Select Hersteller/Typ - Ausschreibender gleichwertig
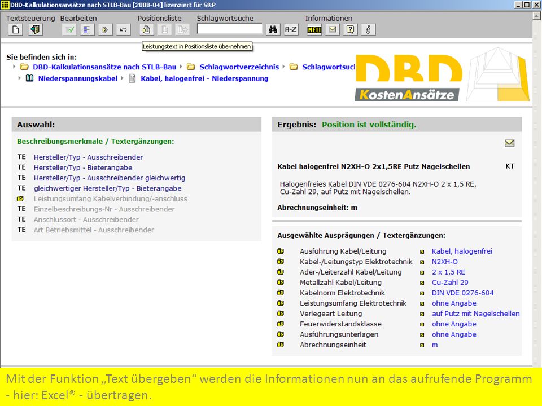542x406 pixels. pyautogui.click(x=110, y=178)
